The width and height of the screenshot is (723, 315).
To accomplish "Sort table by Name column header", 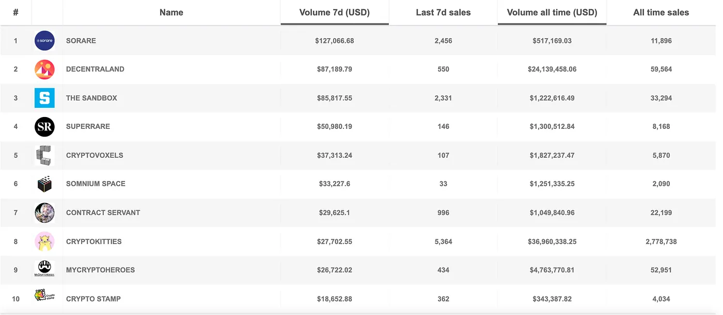I will point(171,12).
